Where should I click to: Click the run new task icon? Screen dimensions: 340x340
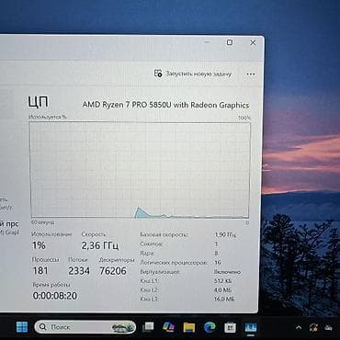(158, 74)
